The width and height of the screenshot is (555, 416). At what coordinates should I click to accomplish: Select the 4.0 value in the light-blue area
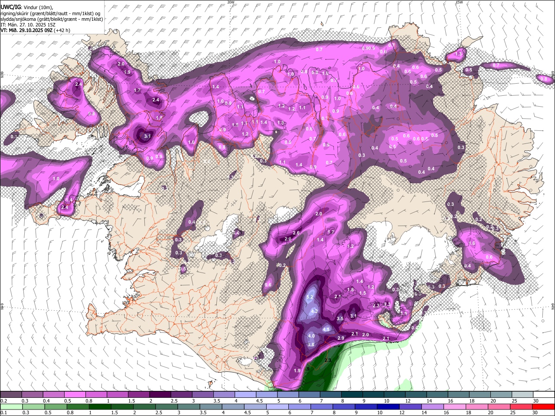point(311,336)
